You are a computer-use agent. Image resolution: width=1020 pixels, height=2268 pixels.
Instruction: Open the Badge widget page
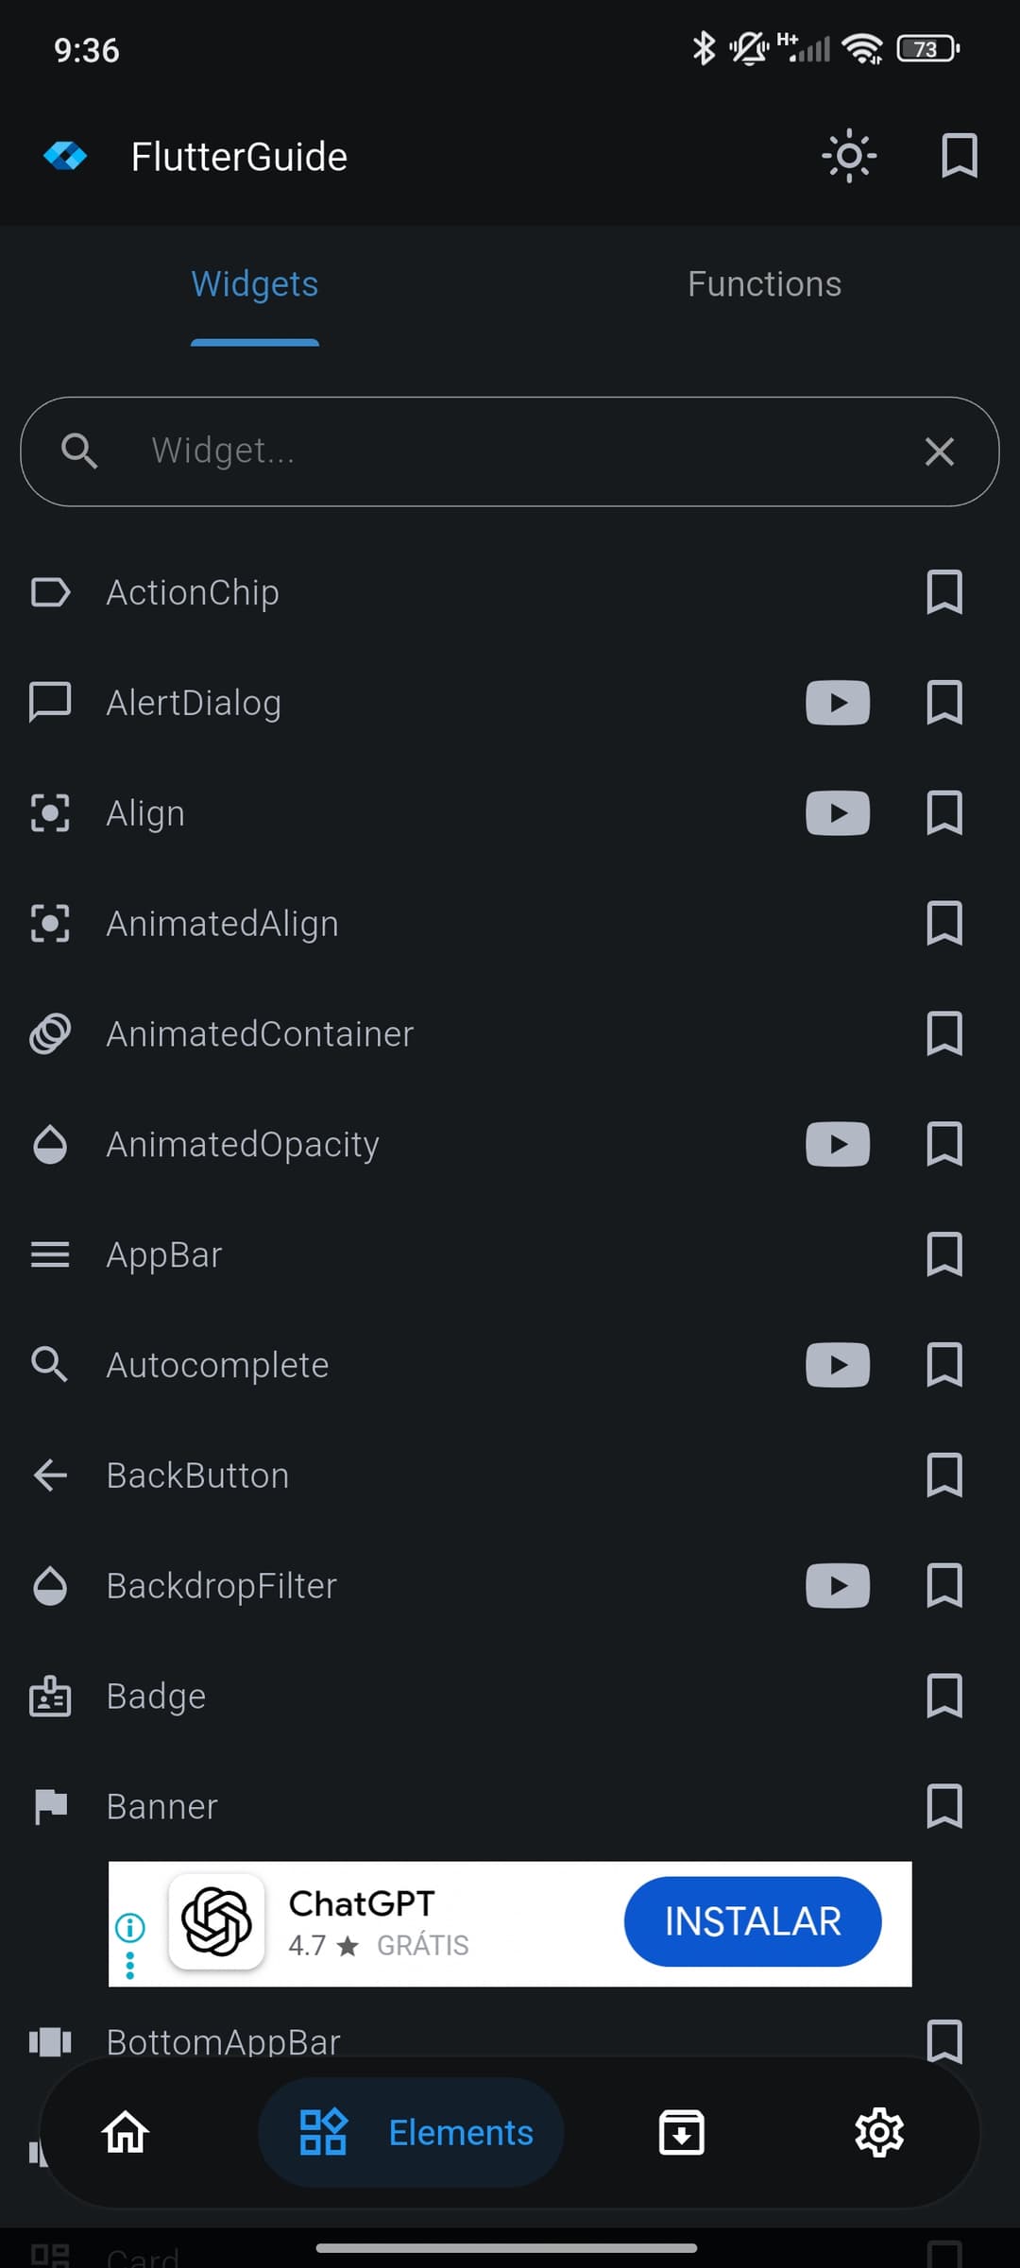coord(156,1697)
